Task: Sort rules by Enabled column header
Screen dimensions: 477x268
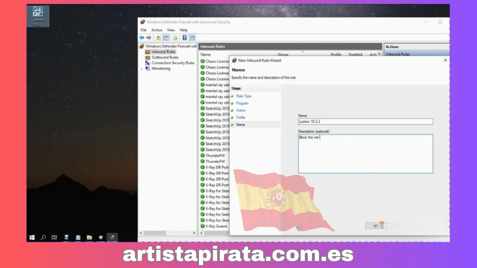Action: pos(356,54)
